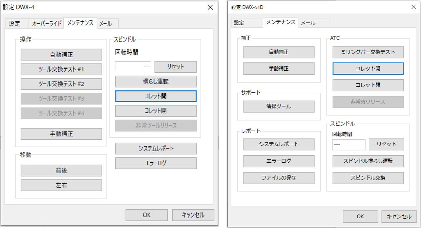The width and height of the screenshot is (421, 228).
Task: Close the DWX-4 settings window
Action: (210, 7)
